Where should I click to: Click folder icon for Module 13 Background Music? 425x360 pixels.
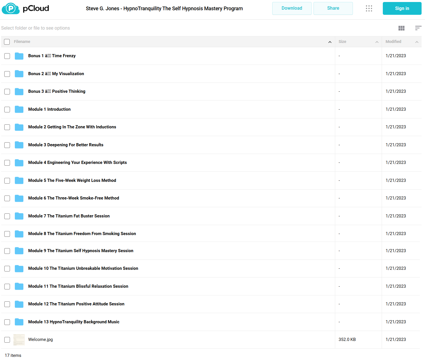[19, 322]
